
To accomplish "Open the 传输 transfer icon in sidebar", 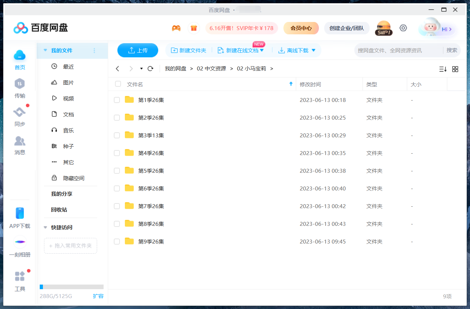I will tap(20, 84).
